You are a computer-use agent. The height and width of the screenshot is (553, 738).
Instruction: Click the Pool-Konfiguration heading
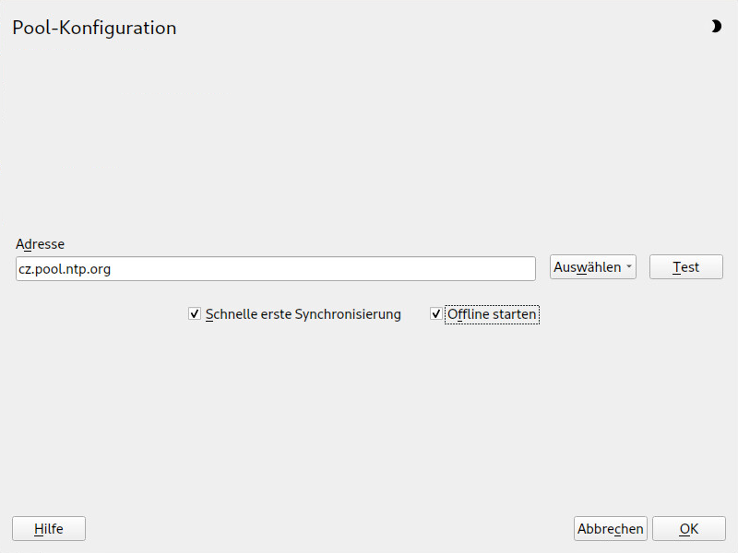coord(94,28)
